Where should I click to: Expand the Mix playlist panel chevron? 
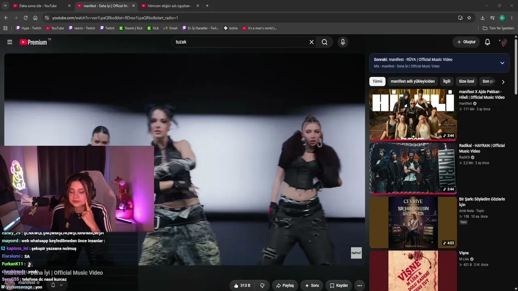click(502, 63)
